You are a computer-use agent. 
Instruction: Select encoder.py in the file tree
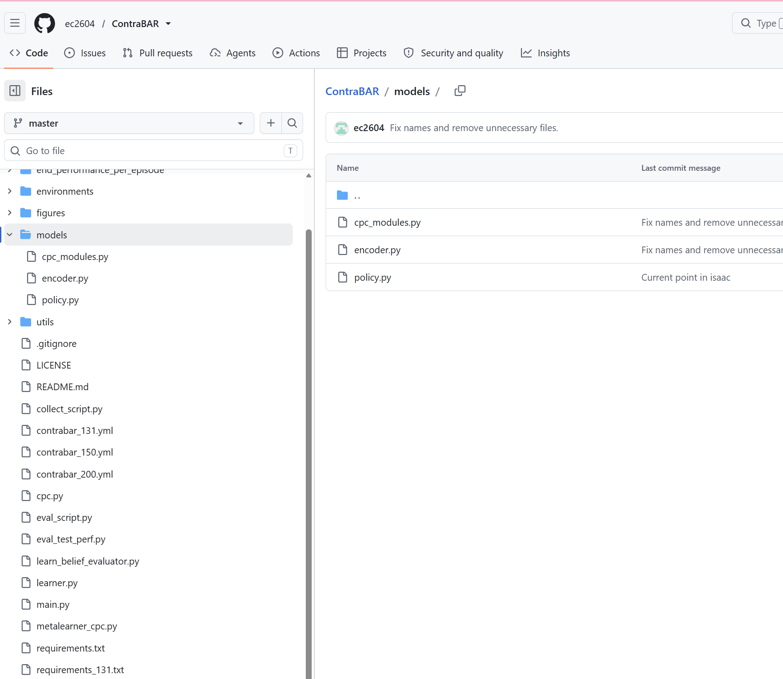pyautogui.click(x=65, y=278)
